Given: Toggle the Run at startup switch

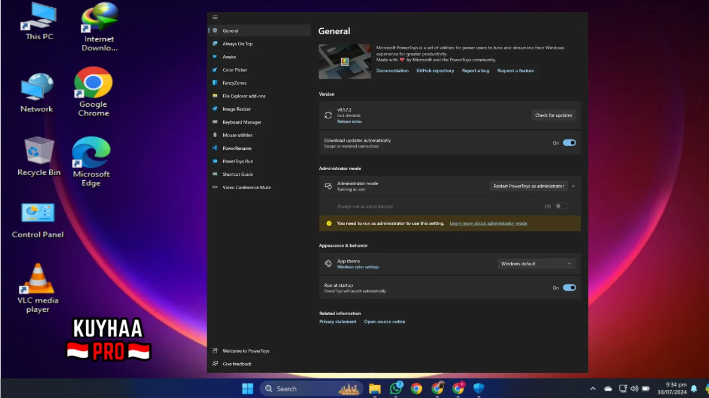Looking at the screenshot, I should [569, 287].
